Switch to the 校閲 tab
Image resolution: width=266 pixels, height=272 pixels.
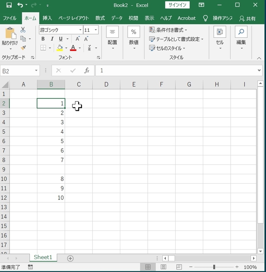click(x=133, y=18)
